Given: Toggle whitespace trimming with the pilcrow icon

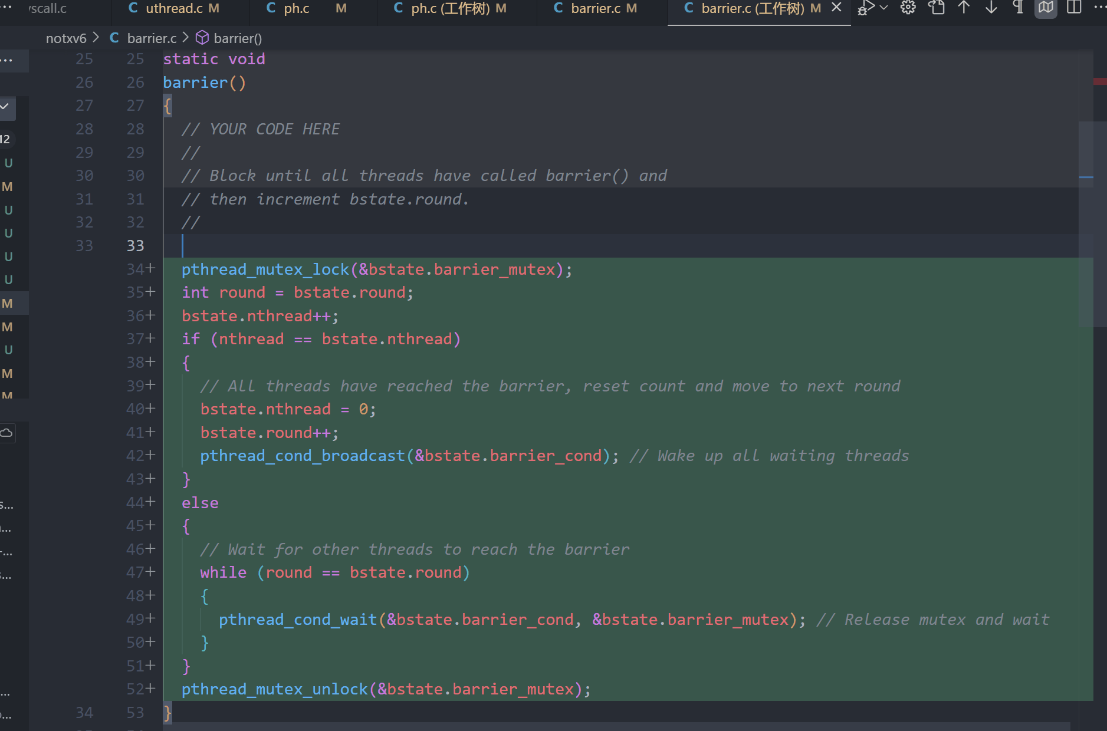Looking at the screenshot, I should [x=1019, y=8].
